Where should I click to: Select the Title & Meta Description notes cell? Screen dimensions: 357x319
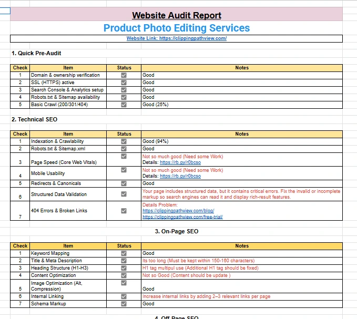(x=242, y=261)
